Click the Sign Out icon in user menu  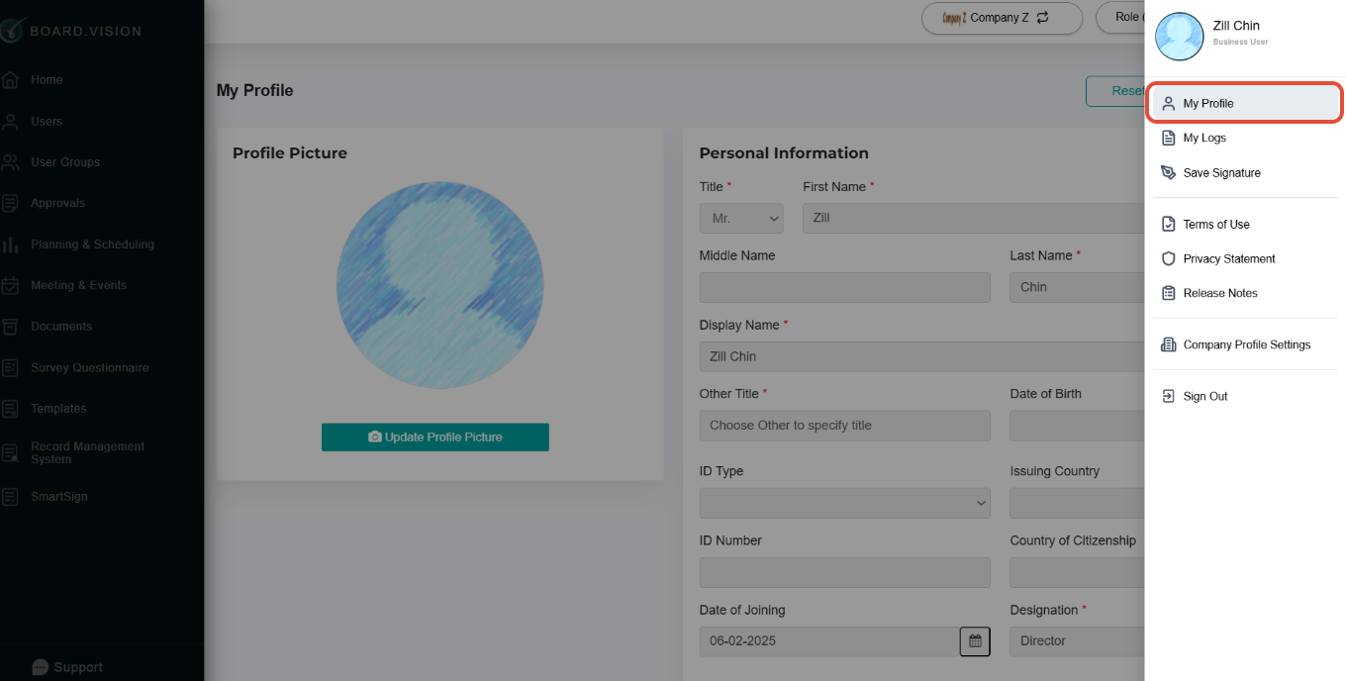pos(1168,396)
